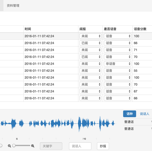Open the 非话音 dropdown selector

(x=118, y=64)
